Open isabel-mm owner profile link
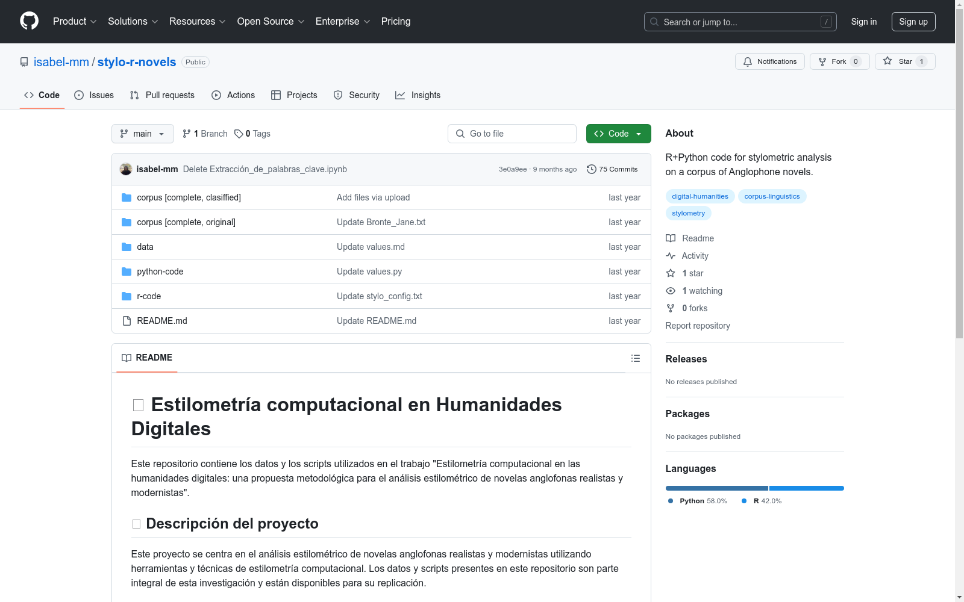 pos(61,62)
